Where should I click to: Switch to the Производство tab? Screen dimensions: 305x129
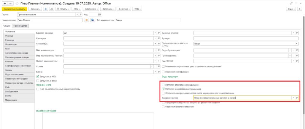21,26
